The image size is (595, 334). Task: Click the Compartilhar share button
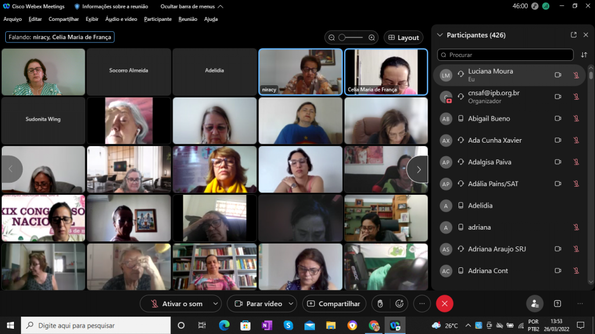tap(334, 303)
